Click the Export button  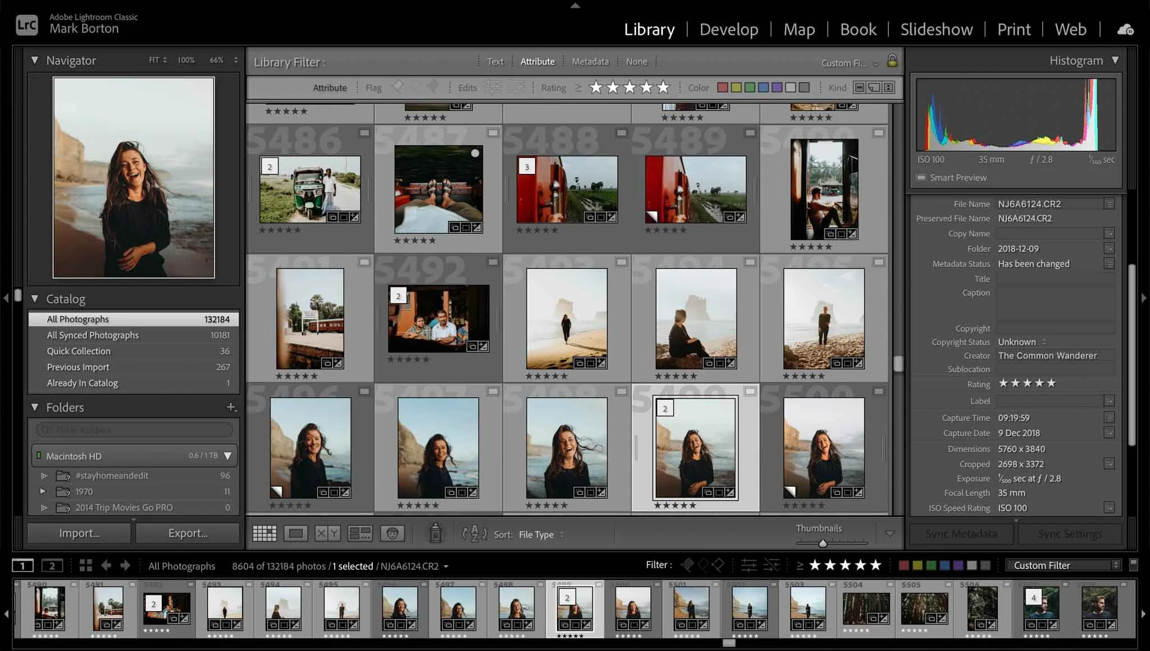point(188,533)
